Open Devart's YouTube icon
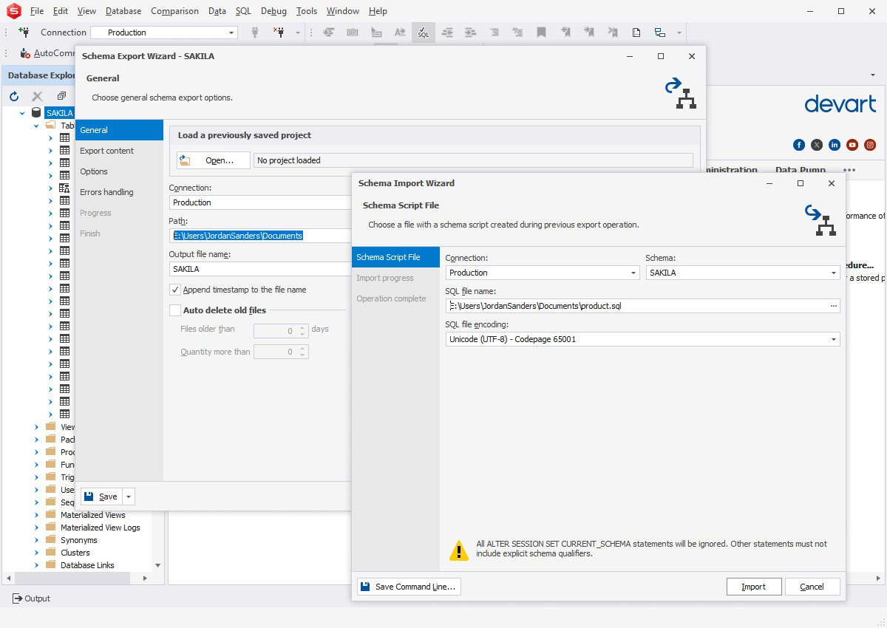This screenshot has height=628, width=887. [852, 145]
